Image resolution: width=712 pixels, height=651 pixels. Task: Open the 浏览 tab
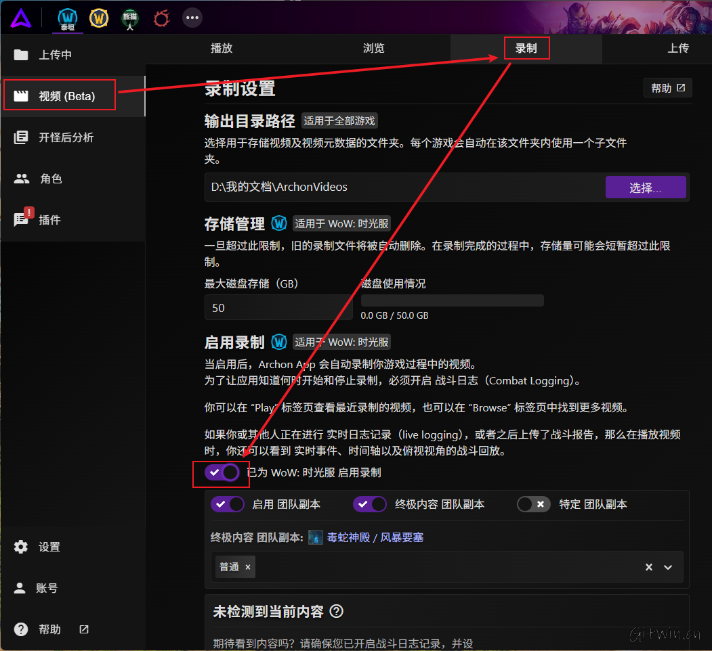pos(373,48)
